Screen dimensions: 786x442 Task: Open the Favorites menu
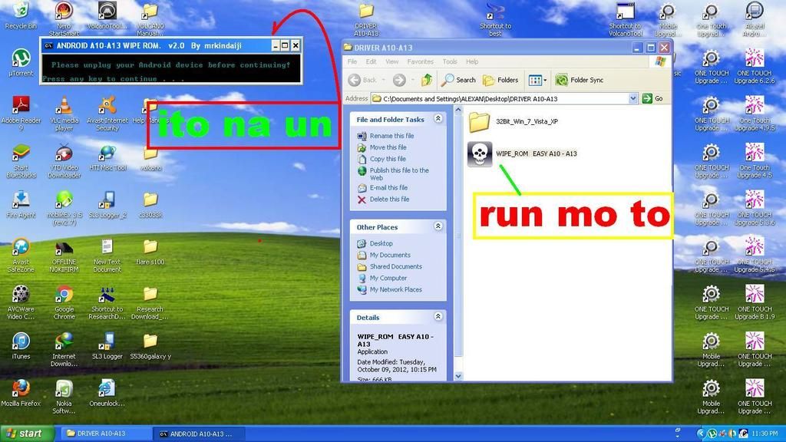420,61
